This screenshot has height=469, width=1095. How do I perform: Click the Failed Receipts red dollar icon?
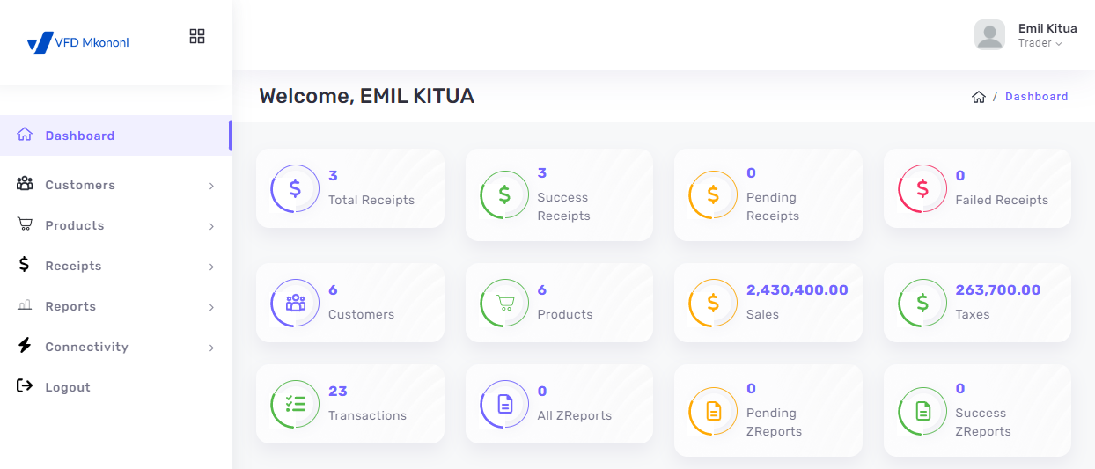(922, 188)
